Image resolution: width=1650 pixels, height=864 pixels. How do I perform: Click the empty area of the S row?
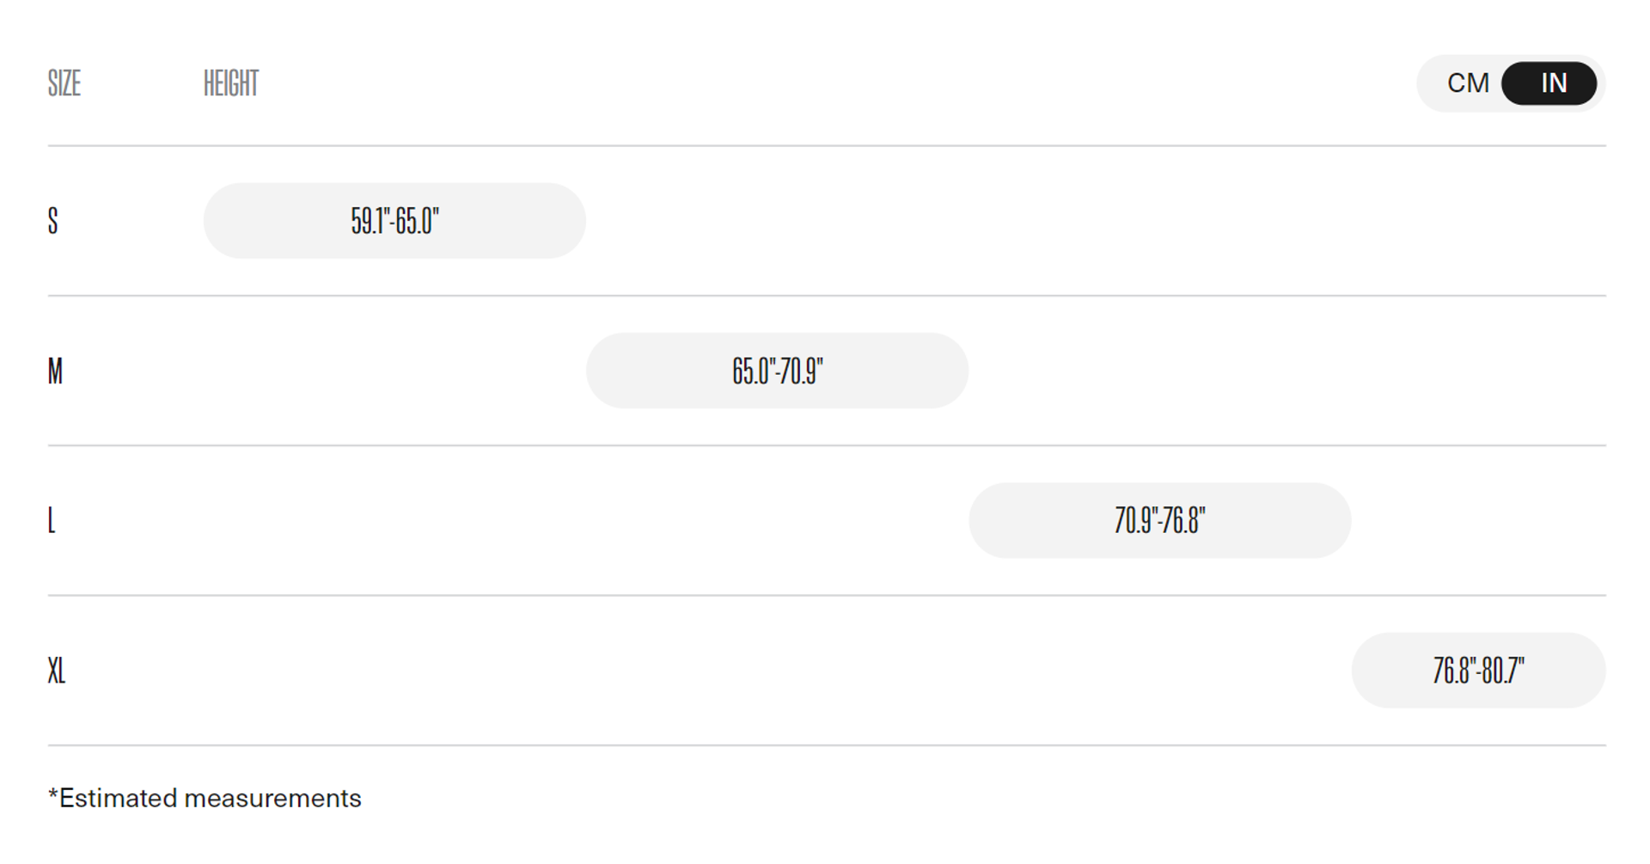[1096, 221]
